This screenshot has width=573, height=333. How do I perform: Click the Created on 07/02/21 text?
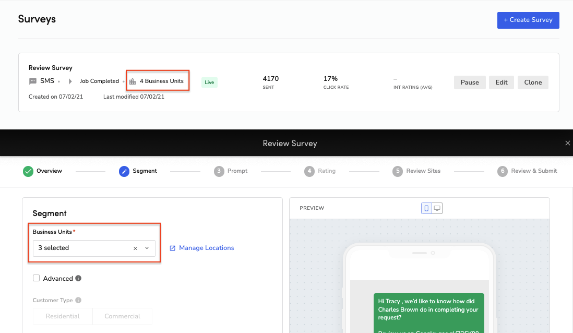(x=56, y=97)
